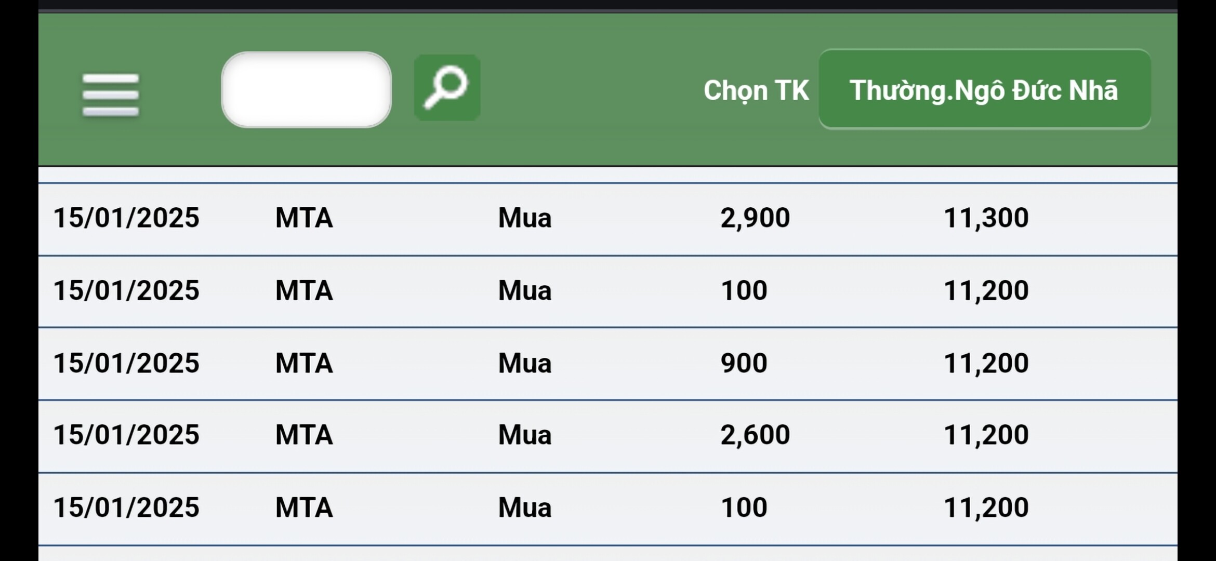The height and width of the screenshot is (561, 1216).
Task: Click the Chọn TK label
Action: click(756, 90)
